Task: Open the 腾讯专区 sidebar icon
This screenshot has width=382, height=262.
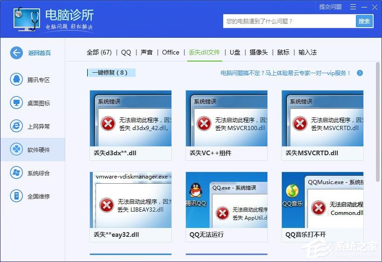Action: 16,80
